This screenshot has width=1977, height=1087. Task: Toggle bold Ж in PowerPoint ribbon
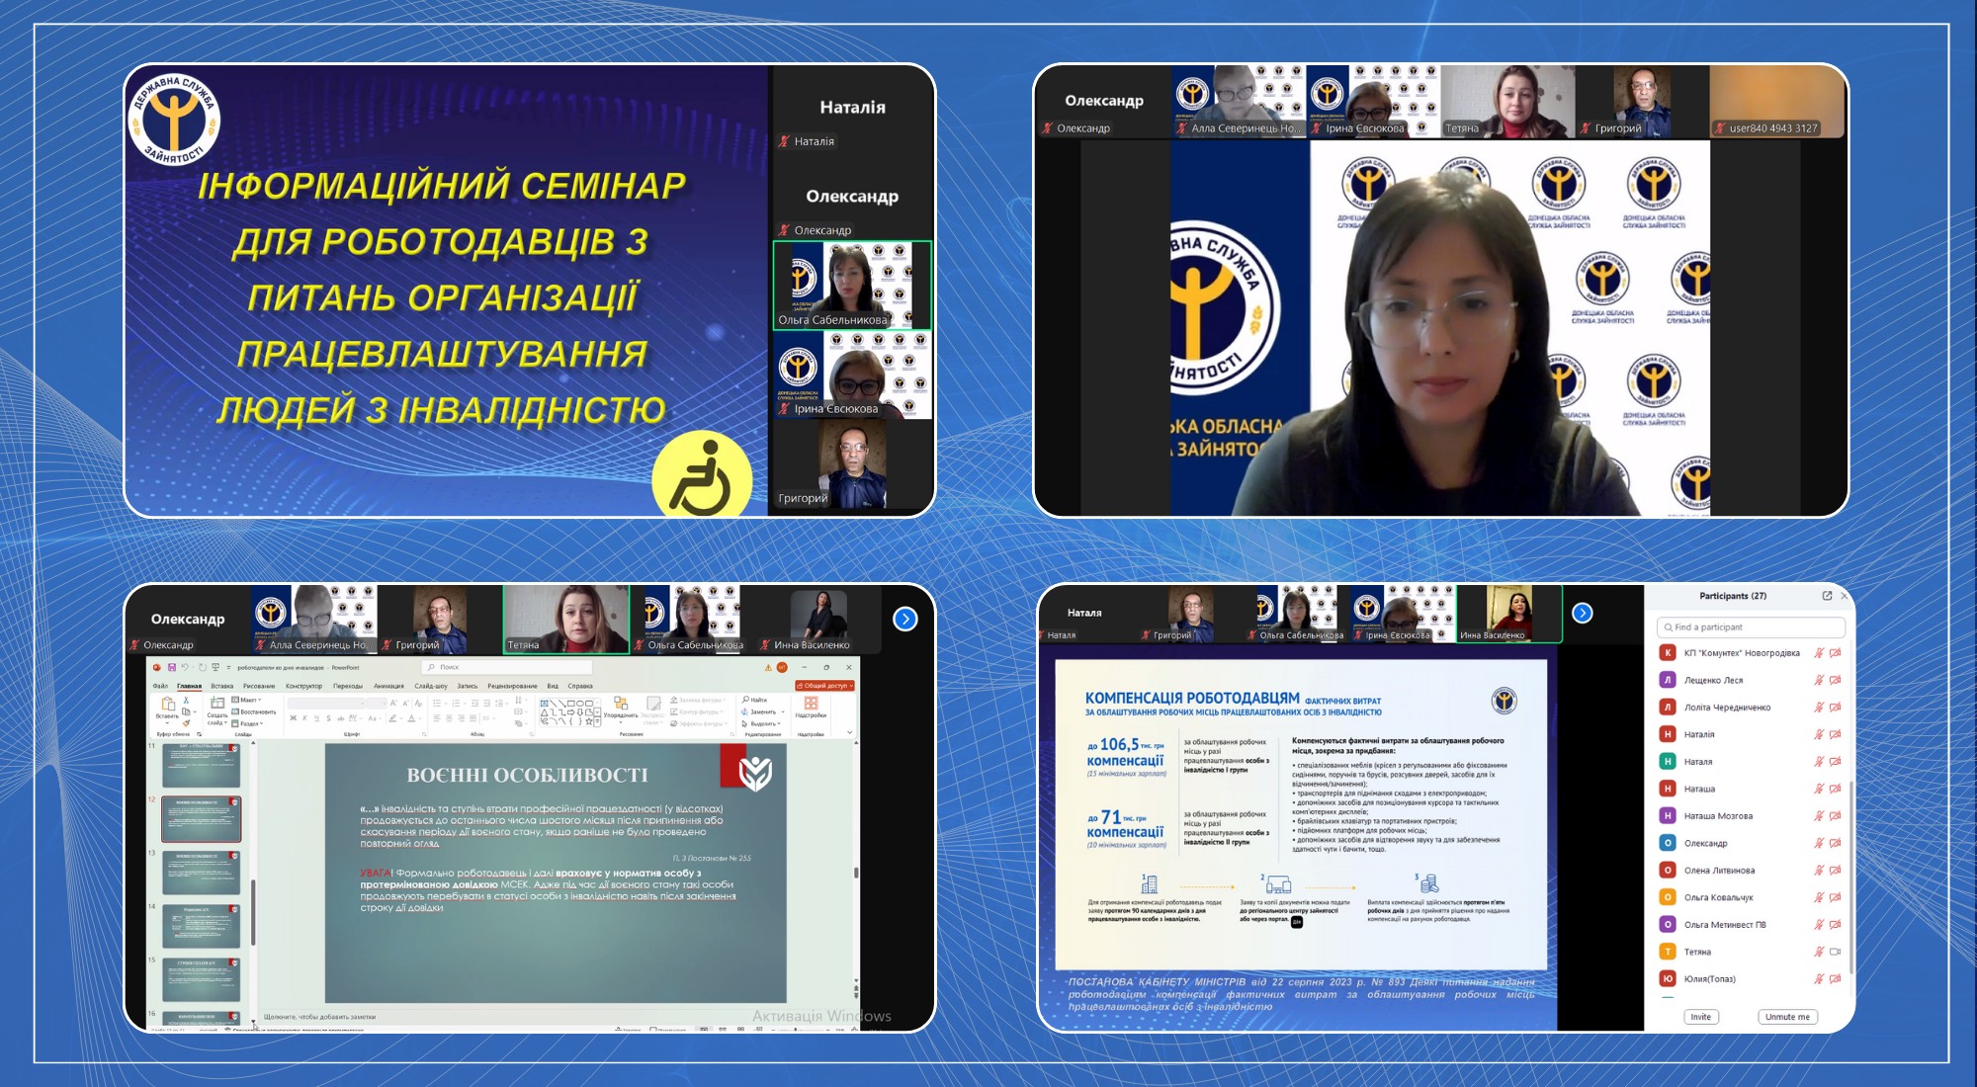(294, 718)
